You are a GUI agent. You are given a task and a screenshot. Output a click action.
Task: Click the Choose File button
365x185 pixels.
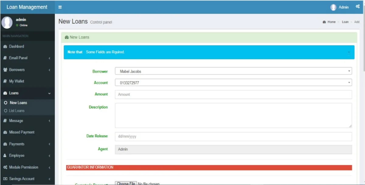(x=126, y=183)
